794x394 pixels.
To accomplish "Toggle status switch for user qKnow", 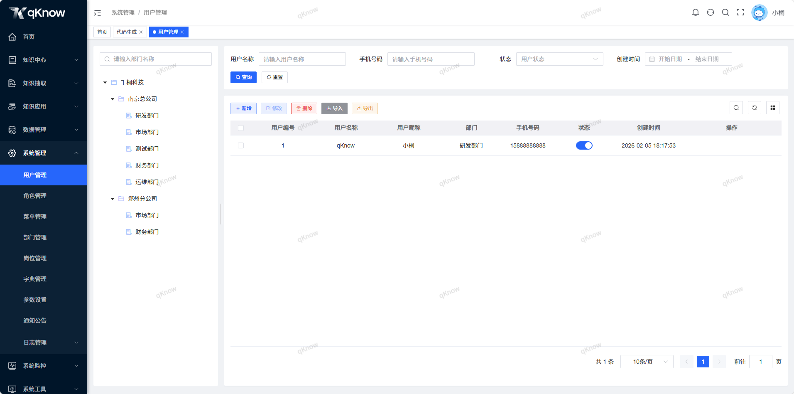I will [584, 145].
